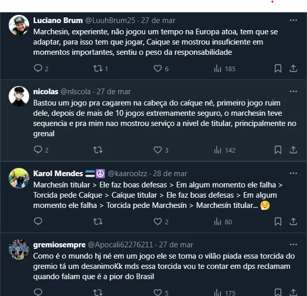Like nicolas's tweet
The width and height of the screenshot is (307, 296).
pyautogui.click(x=158, y=150)
